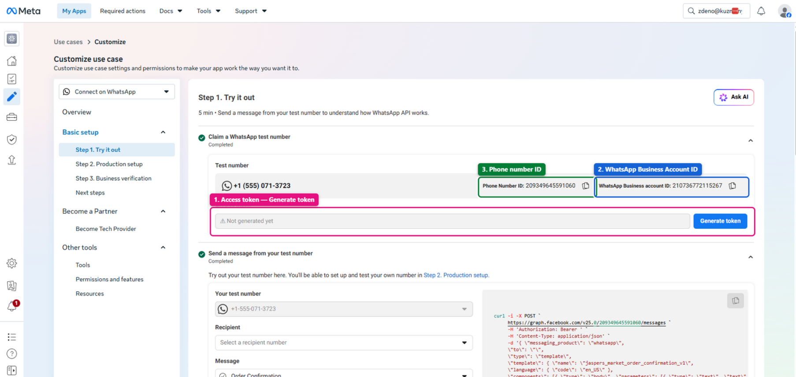Click the bulleted list sidebar icon
The width and height of the screenshot is (796, 377).
12,337
